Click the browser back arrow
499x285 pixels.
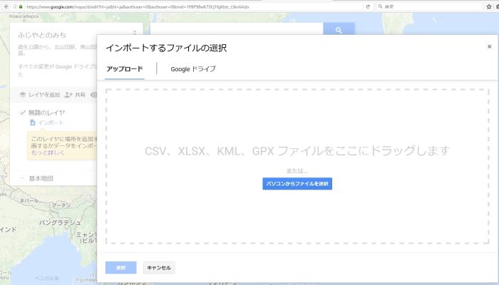(6, 6)
